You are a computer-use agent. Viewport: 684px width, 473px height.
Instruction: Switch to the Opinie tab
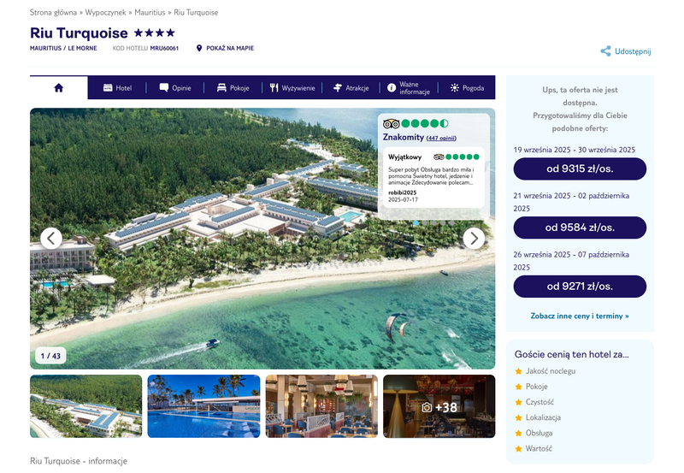[x=175, y=88]
